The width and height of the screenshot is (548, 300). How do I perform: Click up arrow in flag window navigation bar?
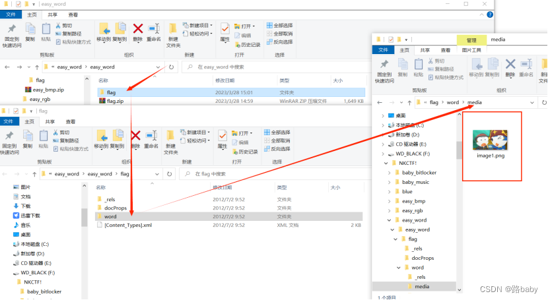click(x=34, y=174)
